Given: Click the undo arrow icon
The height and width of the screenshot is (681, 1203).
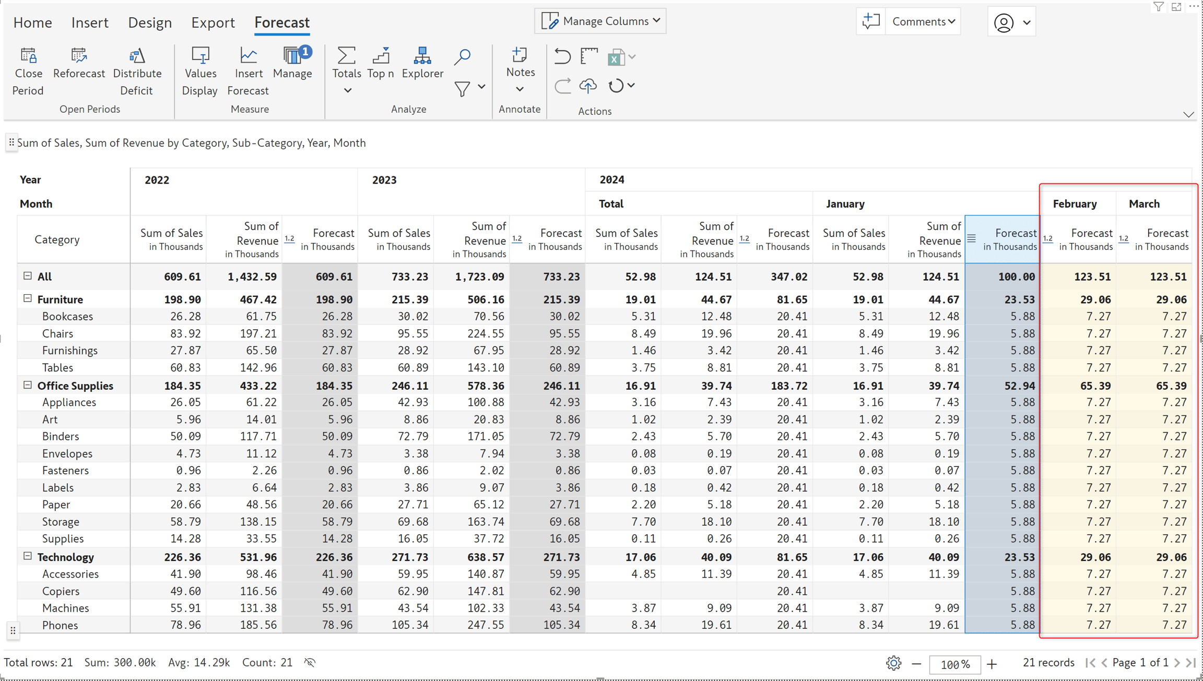Looking at the screenshot, I should tap(562, 56).
